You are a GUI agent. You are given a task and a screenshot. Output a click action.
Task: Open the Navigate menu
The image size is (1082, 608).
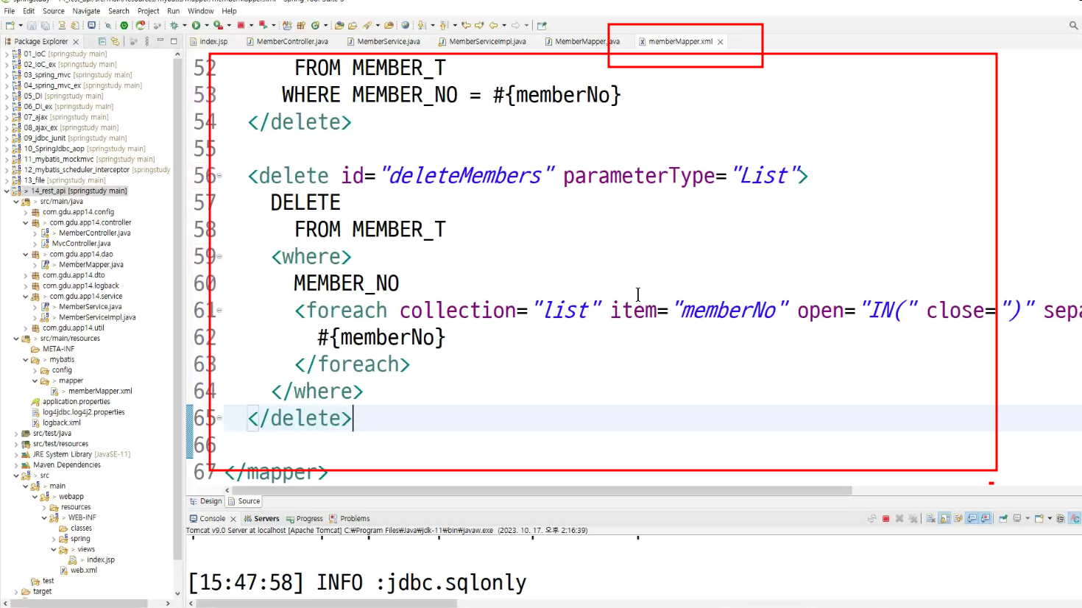tap(86, 11)
